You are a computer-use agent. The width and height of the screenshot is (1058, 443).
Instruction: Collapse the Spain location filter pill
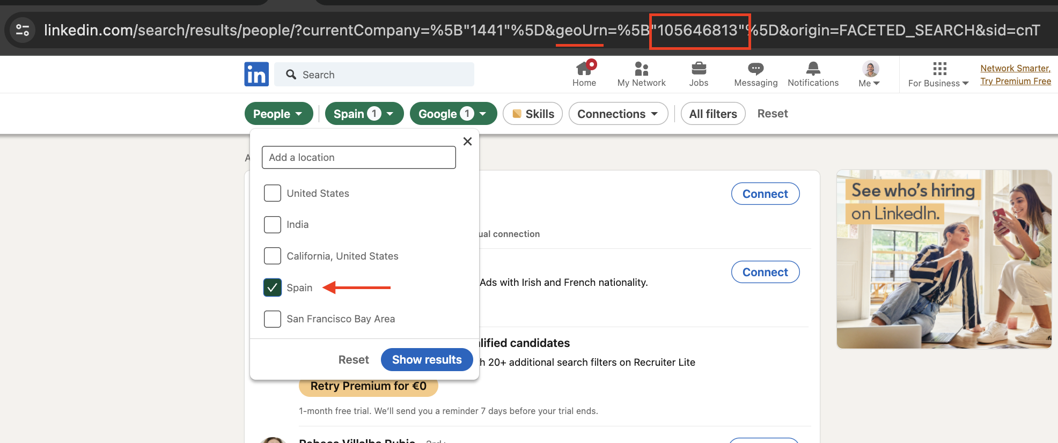(364, 114)
